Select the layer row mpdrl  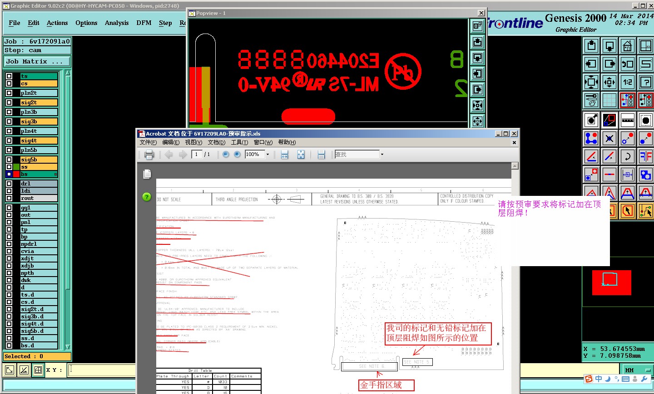pos(39,244)
